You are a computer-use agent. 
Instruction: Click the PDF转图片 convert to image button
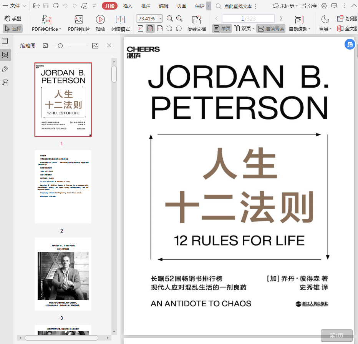click(x=79, y=23)
